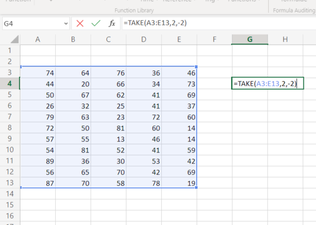Viewport: 316px width, 225px height.
Task: Select row 15 header
Action: tap(9, 205)
